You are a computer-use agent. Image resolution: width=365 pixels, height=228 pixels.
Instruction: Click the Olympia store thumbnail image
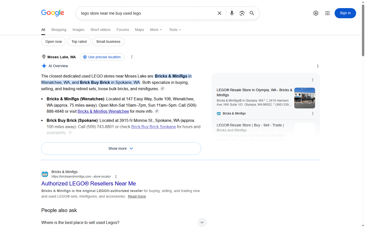click(x=305, y=98)
